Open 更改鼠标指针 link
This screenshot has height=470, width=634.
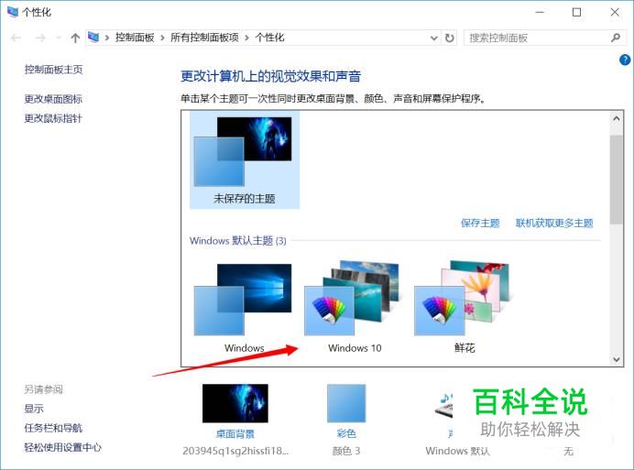(x=53, y=118)
